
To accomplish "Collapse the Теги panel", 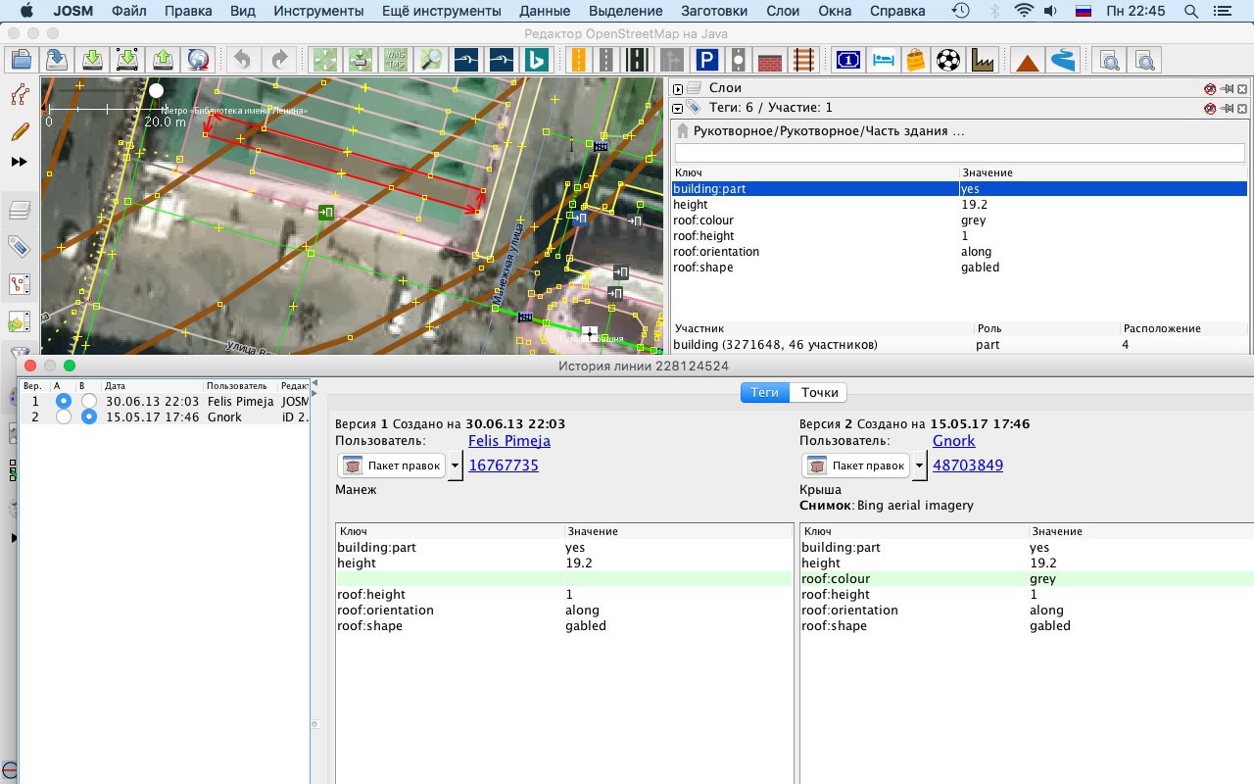I will tap(678, 108).
